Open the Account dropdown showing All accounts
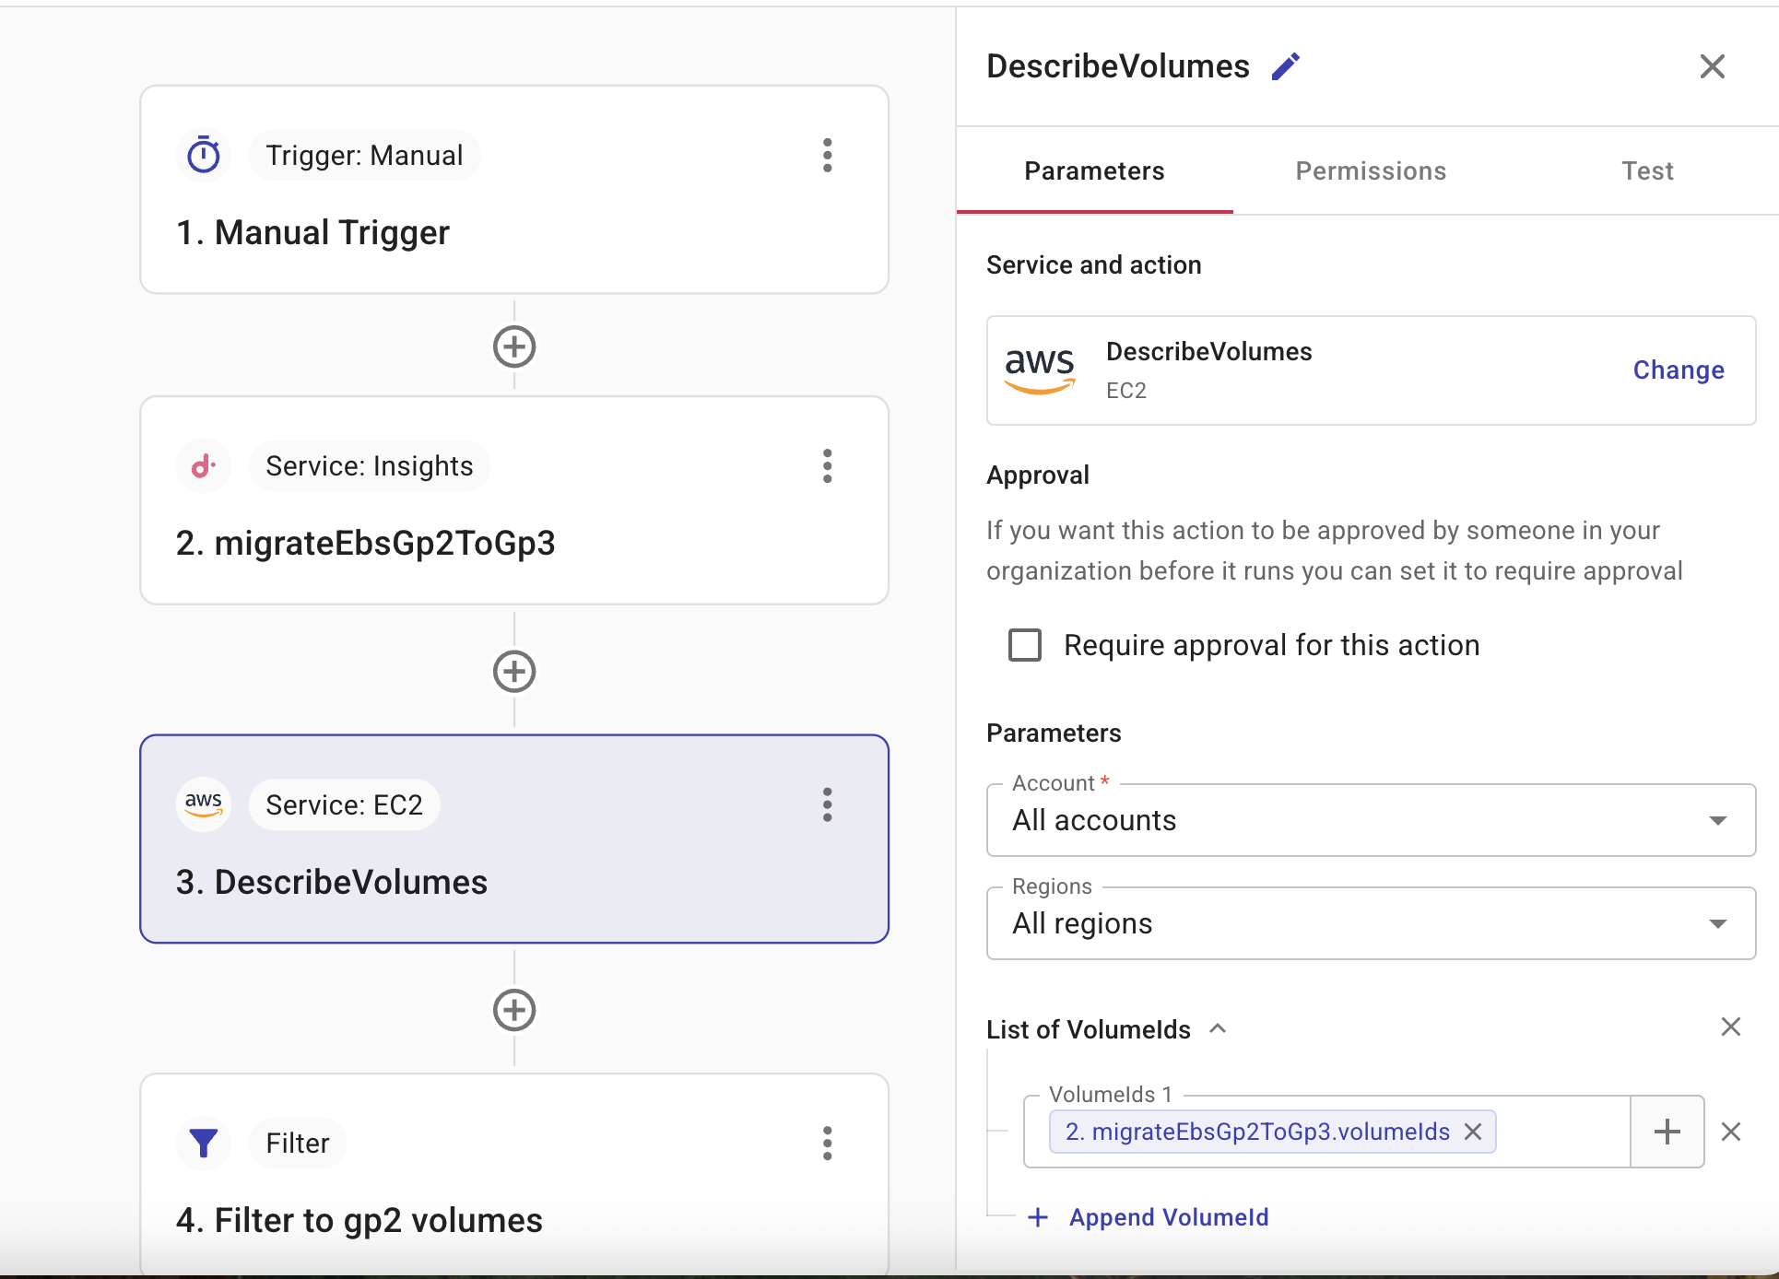1779x1279 pixels. [x=1371, y=820]
